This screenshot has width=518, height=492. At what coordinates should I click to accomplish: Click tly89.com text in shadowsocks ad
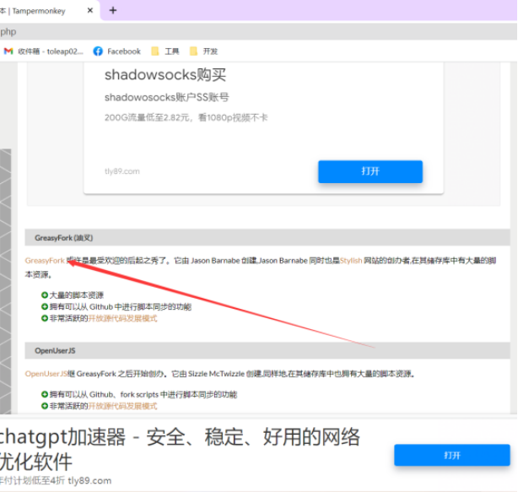(x=121, y=171)
